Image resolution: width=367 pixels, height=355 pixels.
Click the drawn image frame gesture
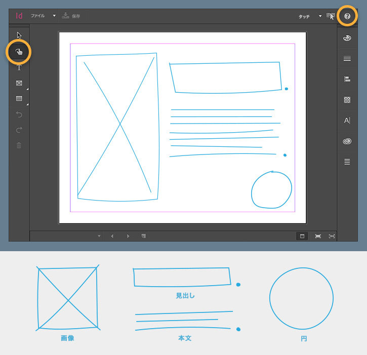click(118, 127)
